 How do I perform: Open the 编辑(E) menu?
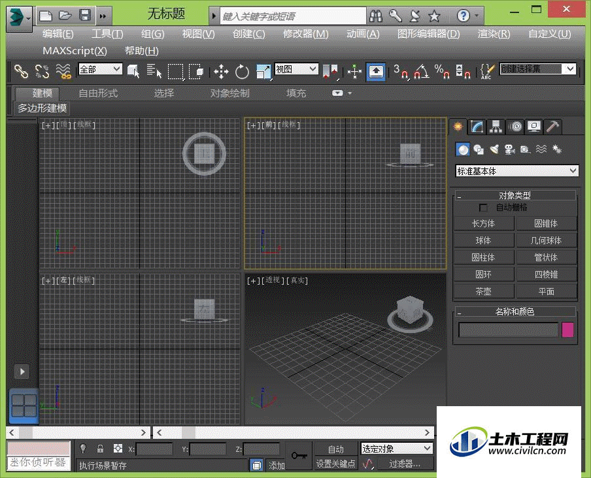click(58, 34)
